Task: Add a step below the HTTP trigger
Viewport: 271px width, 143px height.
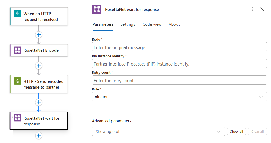Action: point(39,35)
